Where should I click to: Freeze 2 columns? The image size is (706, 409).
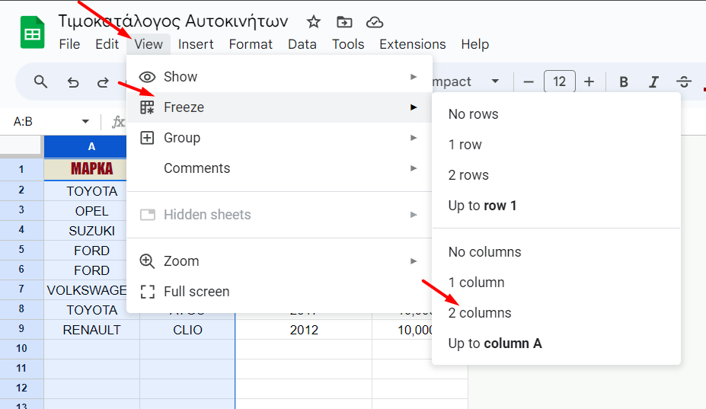point(556,312)
